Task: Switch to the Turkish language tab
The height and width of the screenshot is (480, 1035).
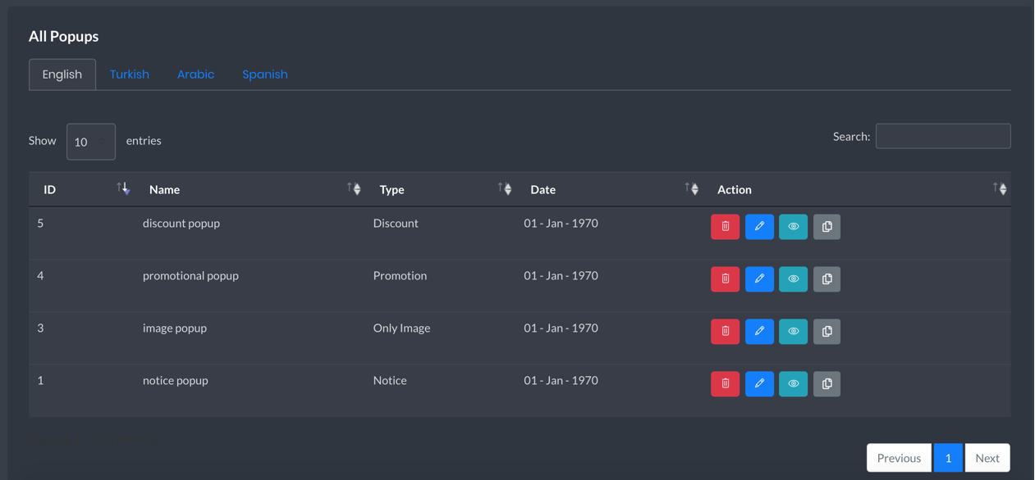Action: pos(130,75)
